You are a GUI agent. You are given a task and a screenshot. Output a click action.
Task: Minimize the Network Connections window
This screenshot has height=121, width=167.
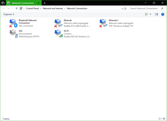coord(146,3)
